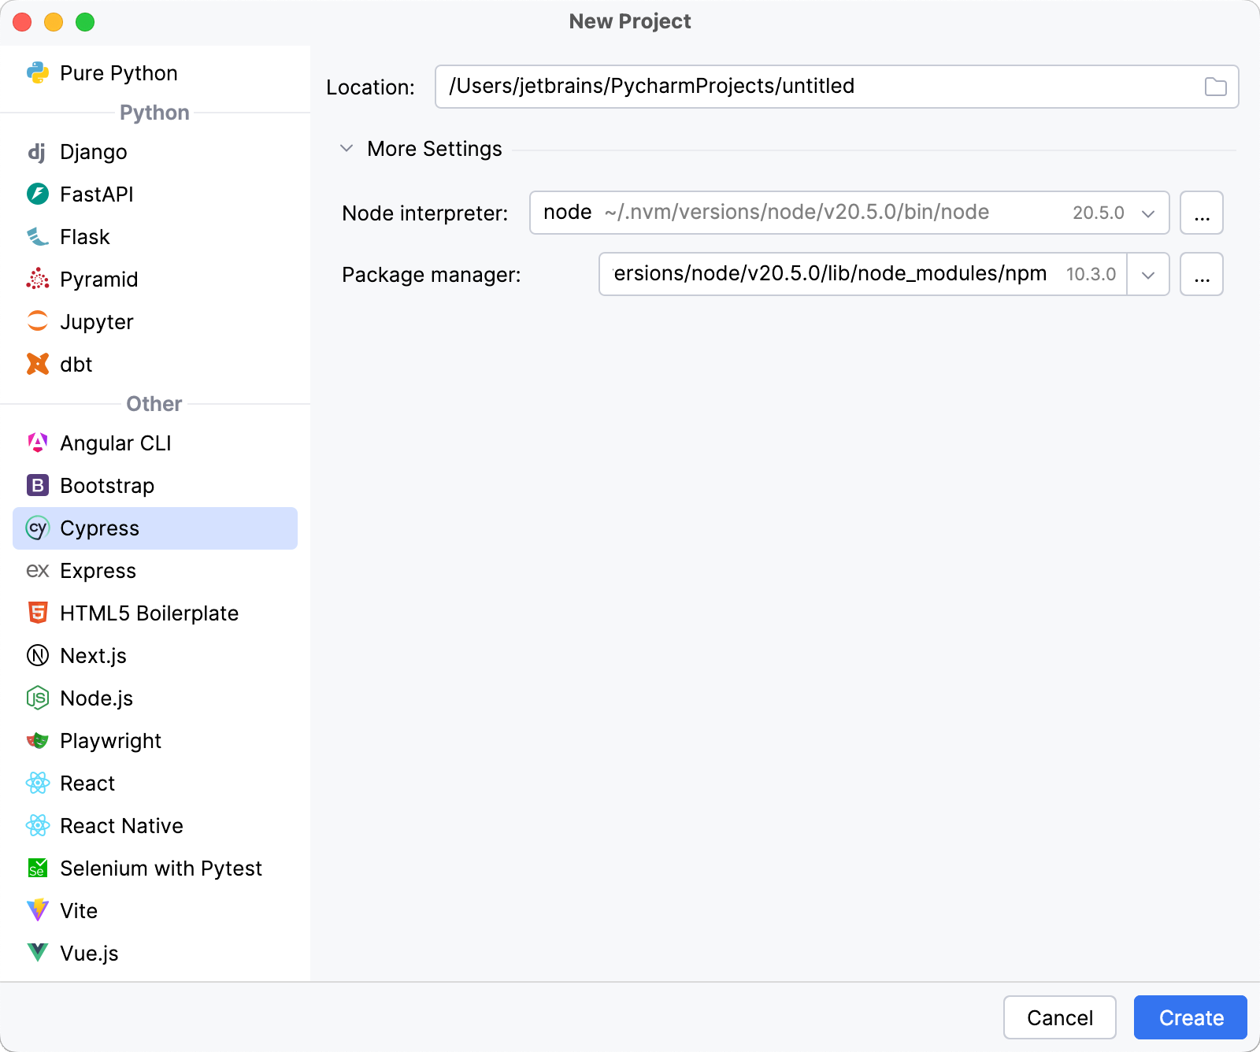1260x1052 pixels.
Task: Click the Angular CLI icon
Action: pos(37,443)
